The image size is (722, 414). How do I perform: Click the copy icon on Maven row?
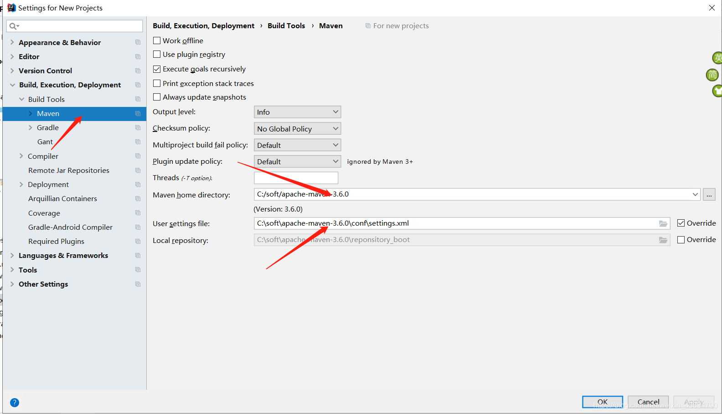(138, 113)
